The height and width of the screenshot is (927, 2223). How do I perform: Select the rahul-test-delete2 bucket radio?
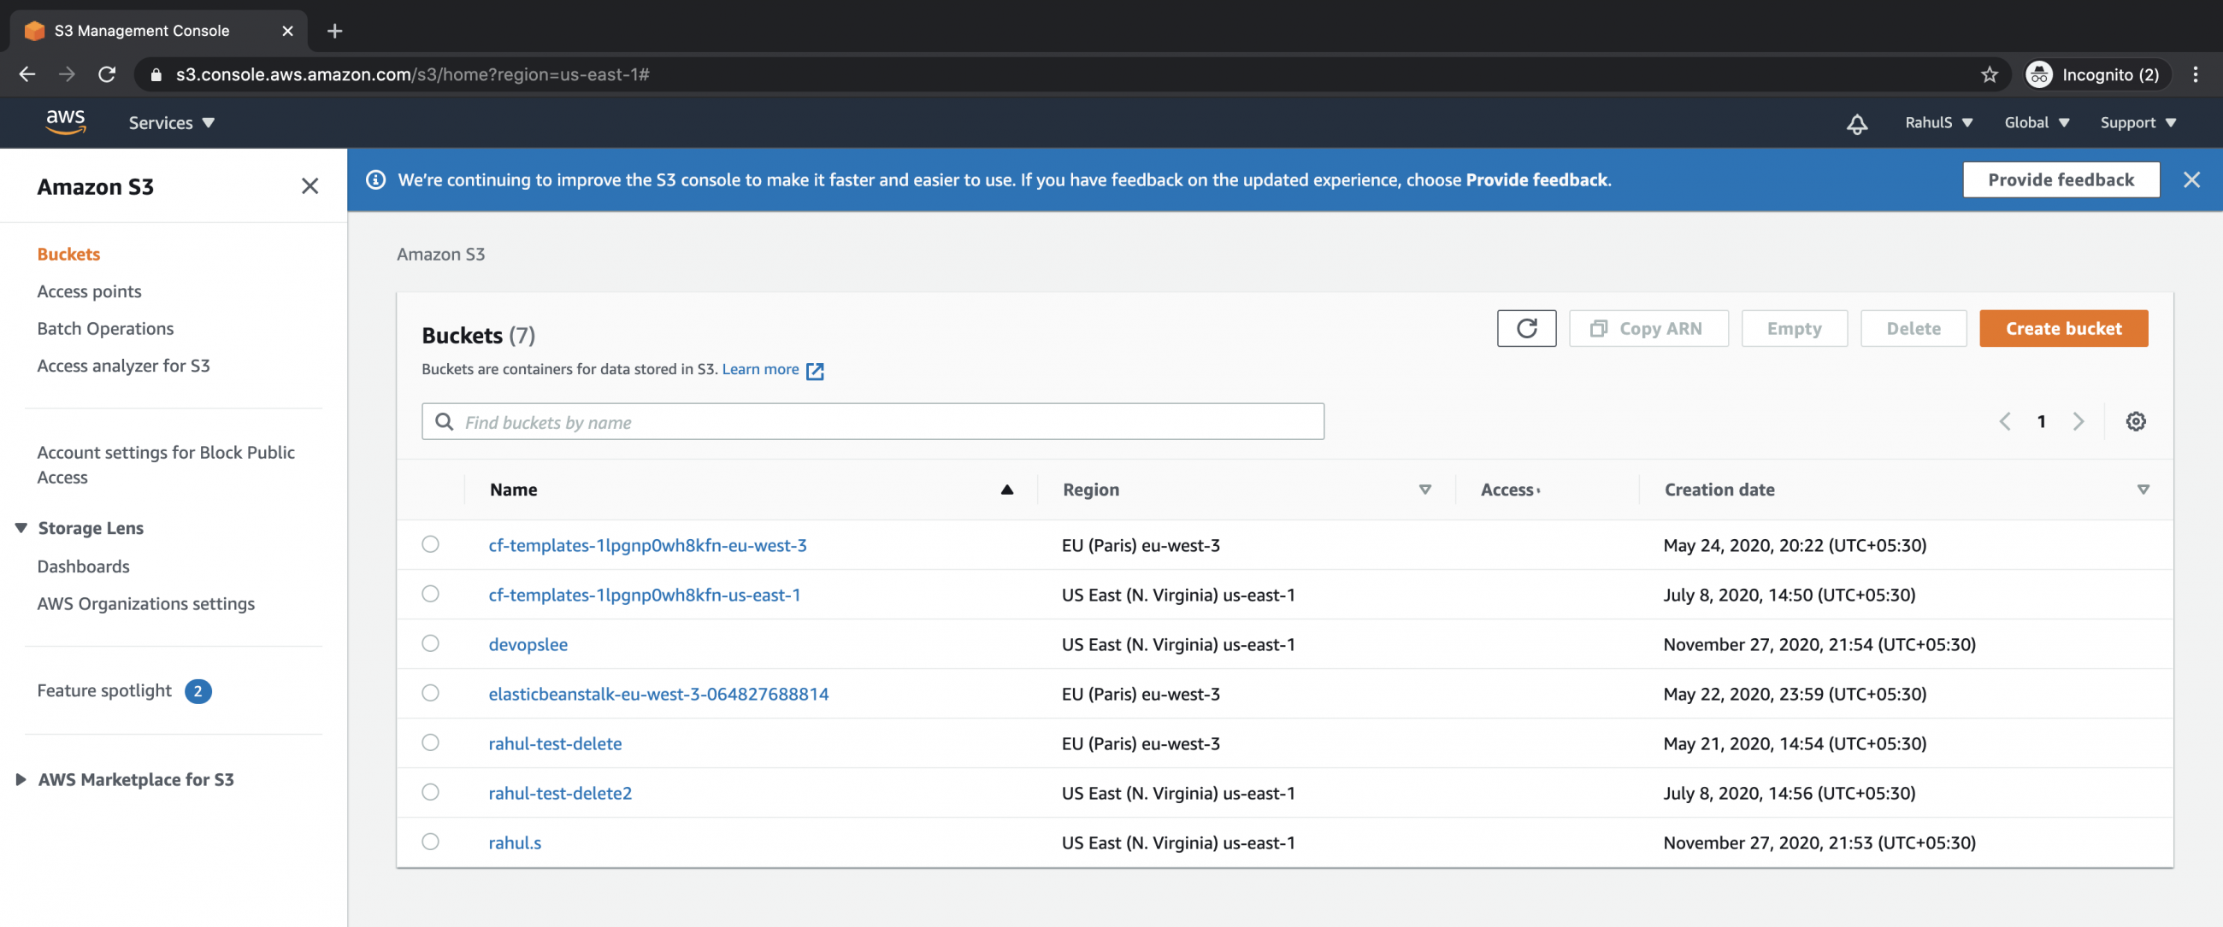click(x=430, y=793)
